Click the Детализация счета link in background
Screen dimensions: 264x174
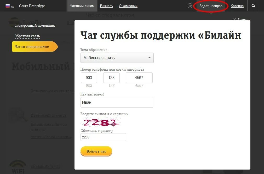tap(49, 115)
